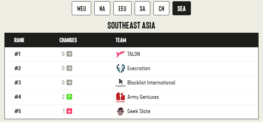Click the CHANGES column header
The width and height of the screenshot is (263, 122).
pyautogui.click(x=68, y=40)
